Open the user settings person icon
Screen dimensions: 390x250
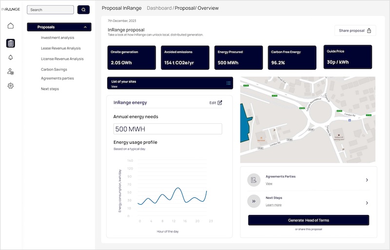[10, 72]
